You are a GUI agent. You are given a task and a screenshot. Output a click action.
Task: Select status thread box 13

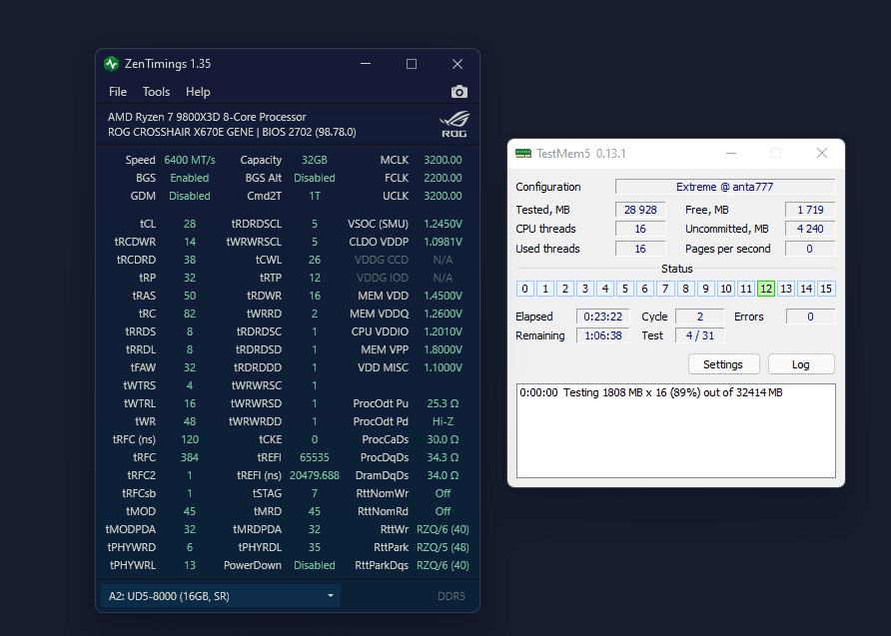tap(786, 289)
